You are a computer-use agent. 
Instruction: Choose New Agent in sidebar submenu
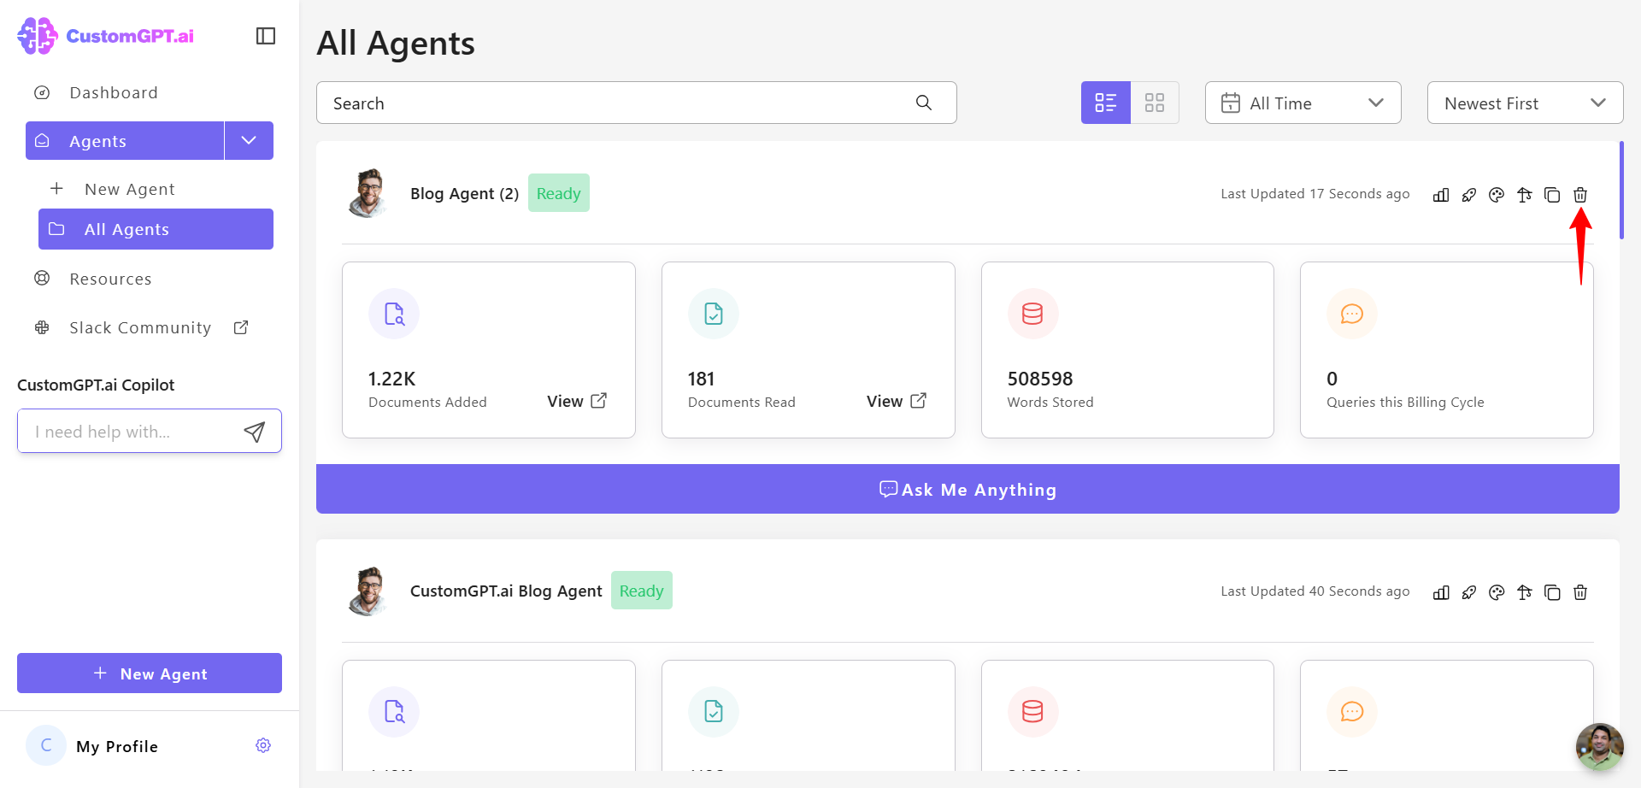(x=130, y=189)
